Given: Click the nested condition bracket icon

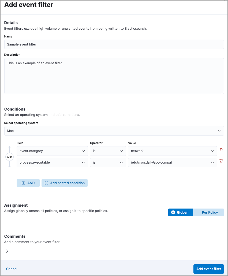Looking at the screenshot, I should pyautogui.click(x=46, y=183).
